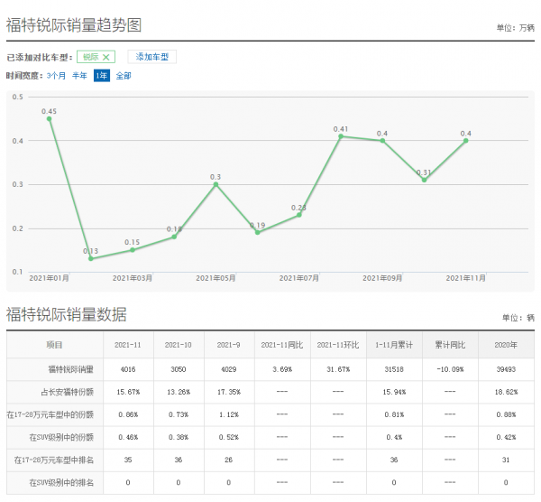Click the 0.31 data point on chart
The height and width of the screenshot is (502, 541).
click(x=424, y=180)
